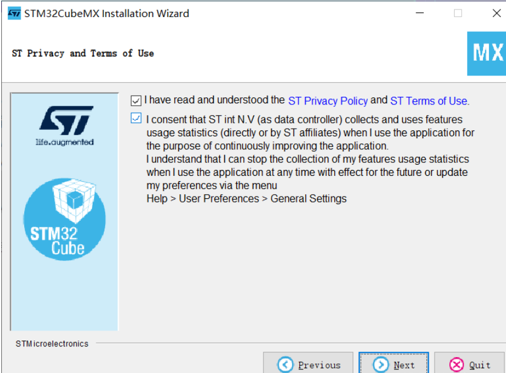Go back with the Previous button label
Image resolution: width=506 pixels, height=373 pixels.
(319, 365)
